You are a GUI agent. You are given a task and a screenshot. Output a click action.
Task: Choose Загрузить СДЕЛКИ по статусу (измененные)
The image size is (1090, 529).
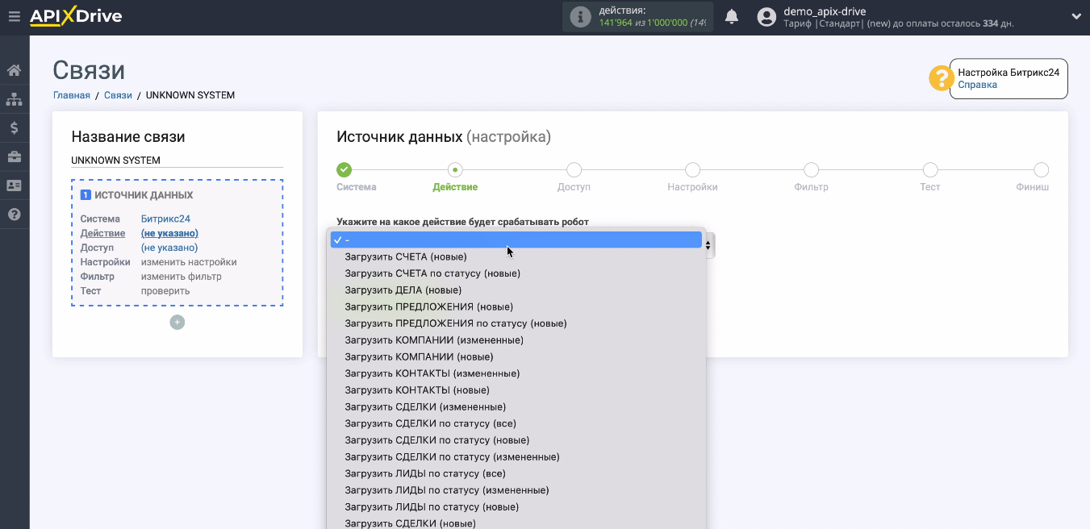coord(516,457)
